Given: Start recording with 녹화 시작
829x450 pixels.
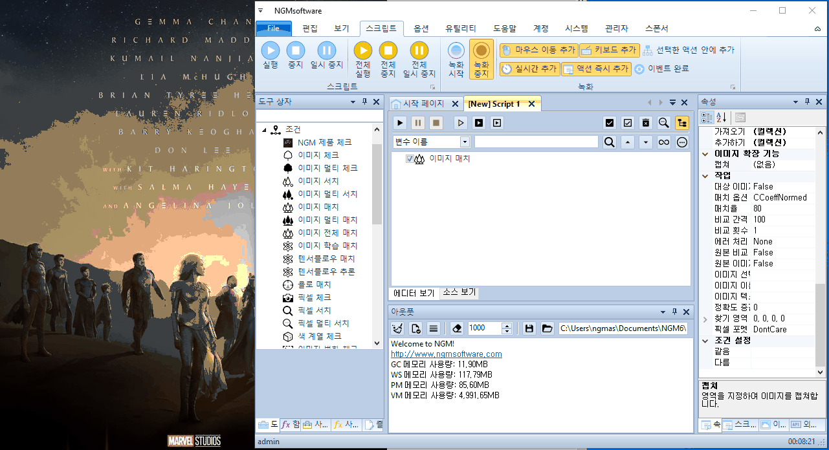Looking at the screenshot, I should click(x=456, y=59).
